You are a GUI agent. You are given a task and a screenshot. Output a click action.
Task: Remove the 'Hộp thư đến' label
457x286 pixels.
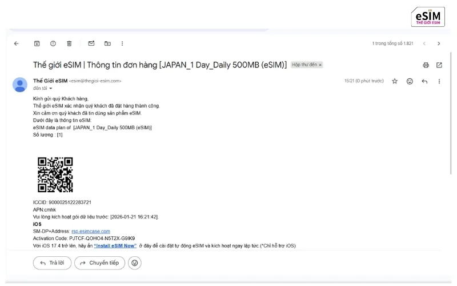click(320, 65)
